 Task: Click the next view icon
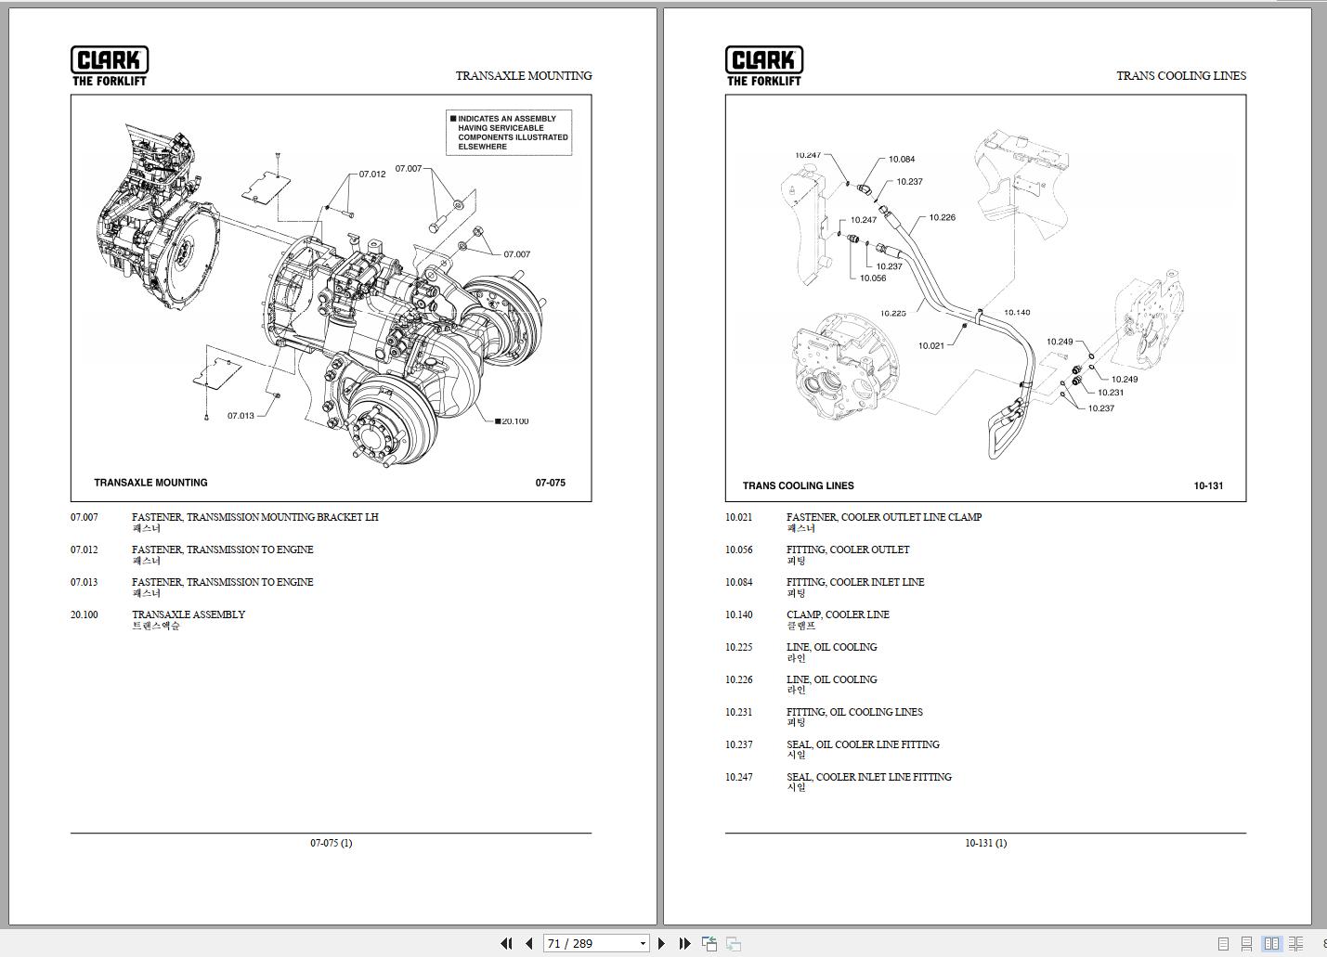(733, 943)
